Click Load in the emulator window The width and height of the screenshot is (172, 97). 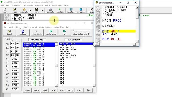(9, 33)
